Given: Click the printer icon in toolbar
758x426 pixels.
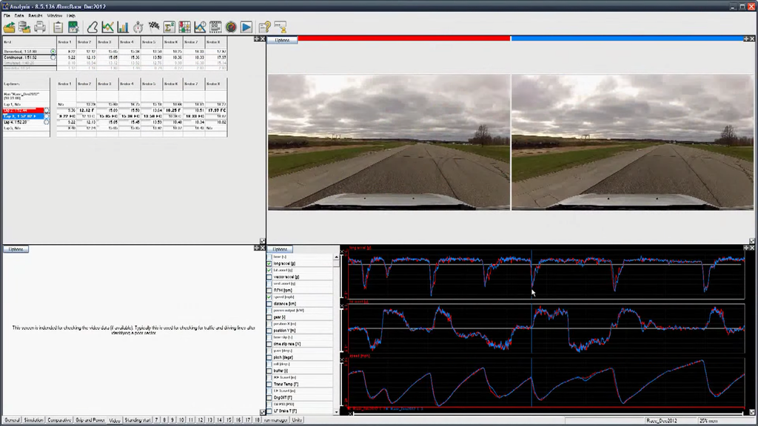Looking at the screenshot, I should tap(39, 27).
